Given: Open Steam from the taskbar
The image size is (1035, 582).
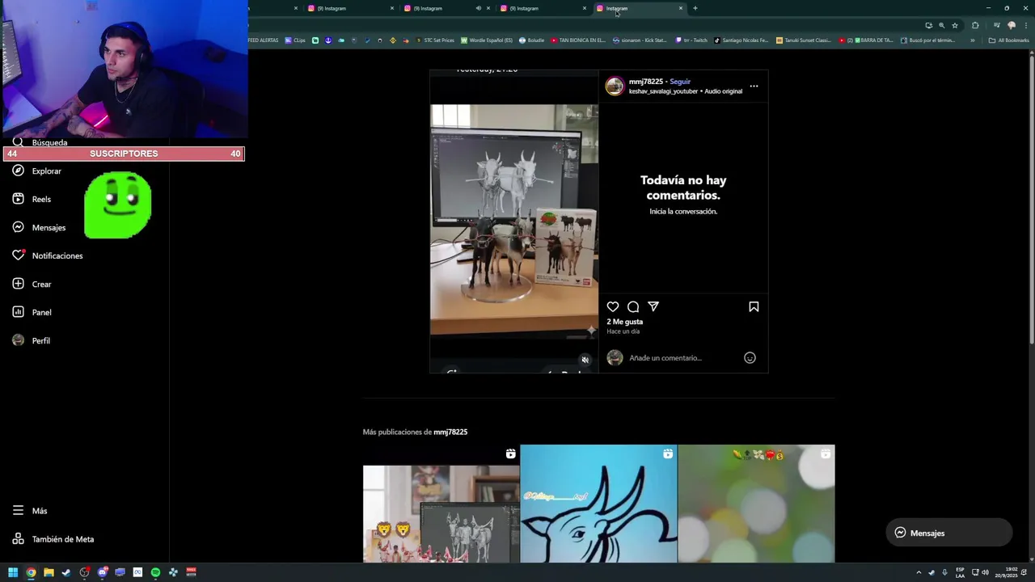Looking at the screenshot, I should (x=66, y=572).
